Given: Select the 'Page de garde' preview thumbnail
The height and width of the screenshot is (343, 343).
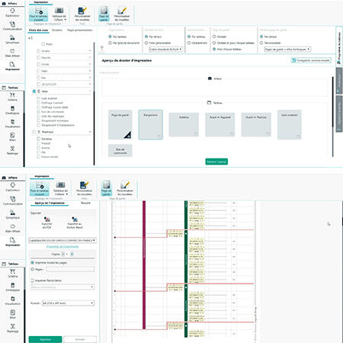Looking at the screenshot, I should click(x=120, y=124).
